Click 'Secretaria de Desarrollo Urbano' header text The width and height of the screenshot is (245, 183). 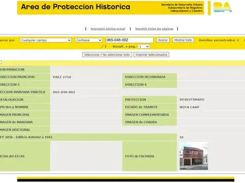pyautogui.click(x=182, y=5)
